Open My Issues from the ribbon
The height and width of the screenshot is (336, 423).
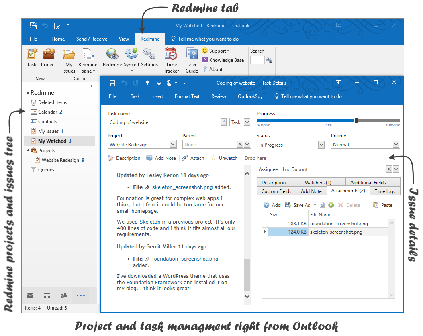click(69, 61)
